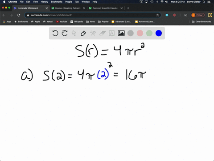Switch to Desmos Scientific Calculator tab

(105, 8)
